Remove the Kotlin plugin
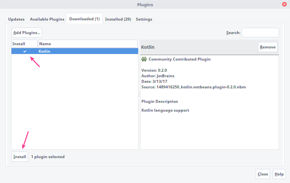The image size is (290, 183). (x=267, y=47)
